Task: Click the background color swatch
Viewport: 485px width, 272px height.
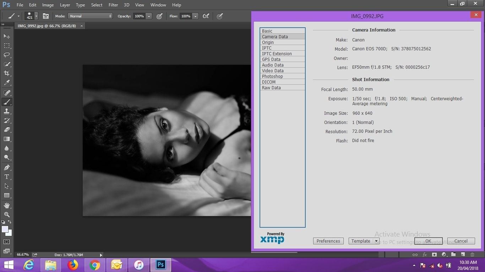Action: coord(10,234)
